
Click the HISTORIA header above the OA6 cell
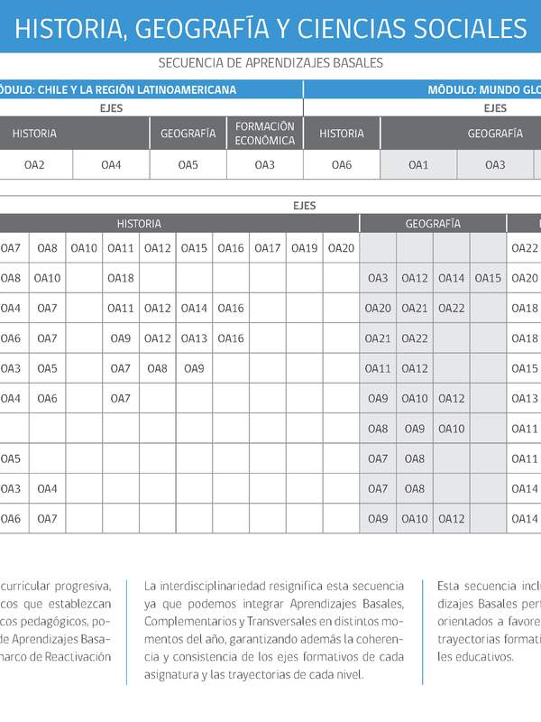click(x=342, y=134)
